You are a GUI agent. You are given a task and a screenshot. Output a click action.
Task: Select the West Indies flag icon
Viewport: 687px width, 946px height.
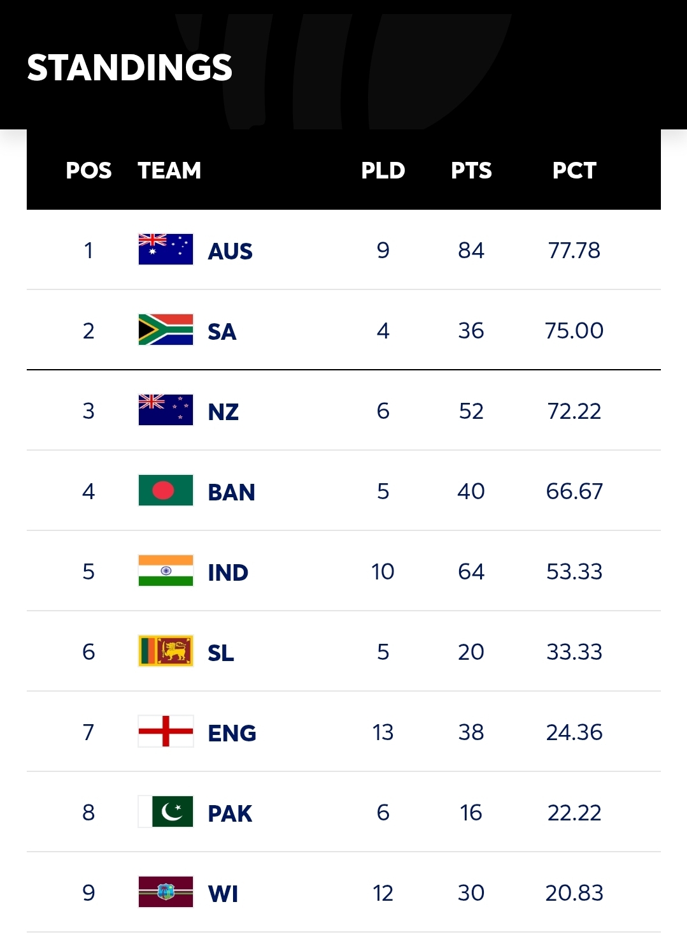(166, 892)
